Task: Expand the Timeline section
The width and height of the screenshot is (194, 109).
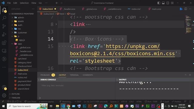Action: pyautogui.click(x=23, y=97)
